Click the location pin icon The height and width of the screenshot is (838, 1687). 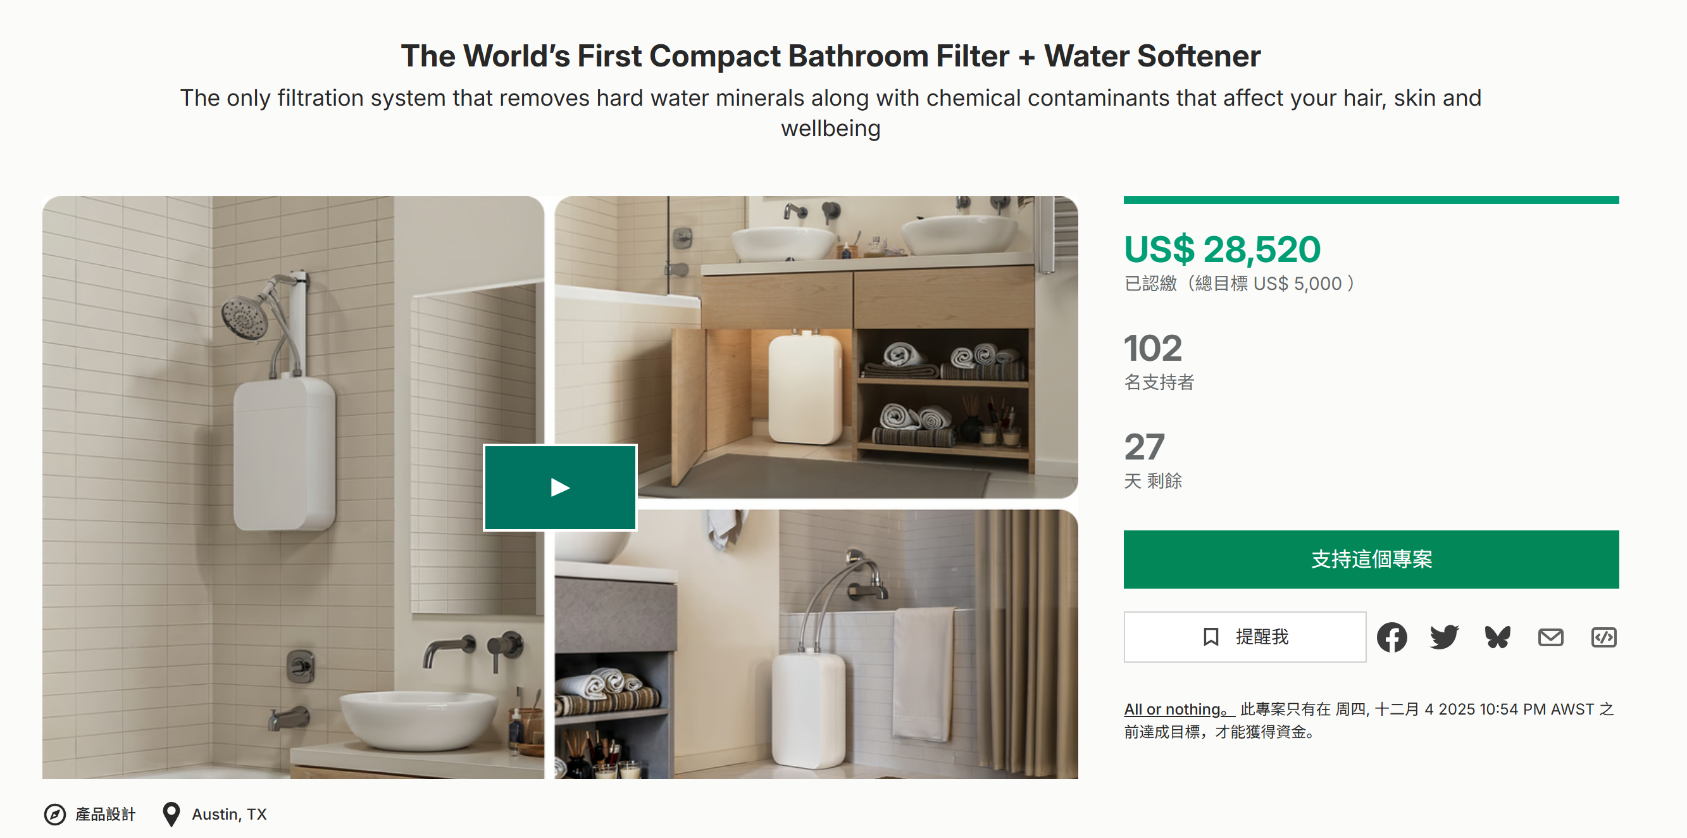coord(171,815)
